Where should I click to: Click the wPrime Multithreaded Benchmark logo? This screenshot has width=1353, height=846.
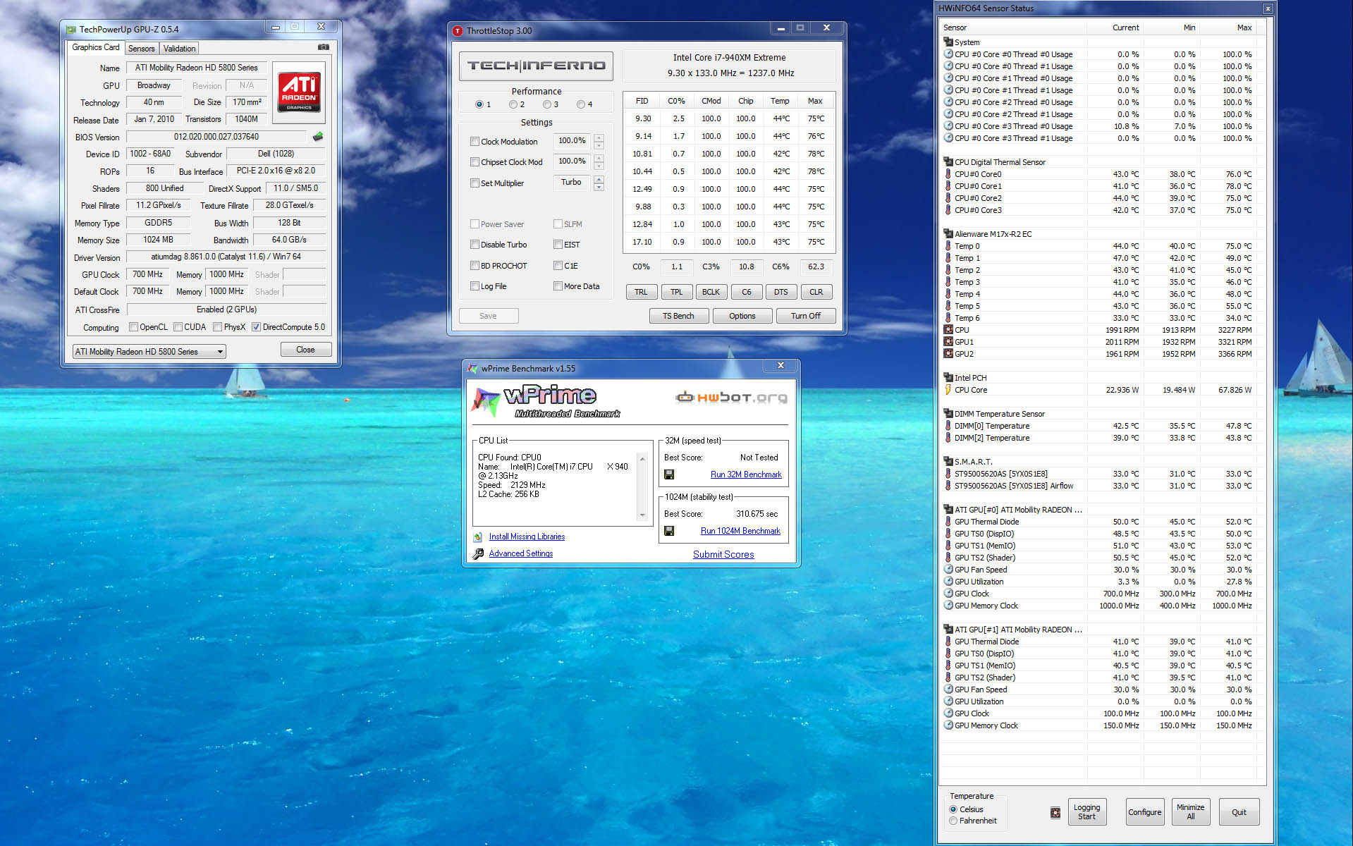(546, 402)
